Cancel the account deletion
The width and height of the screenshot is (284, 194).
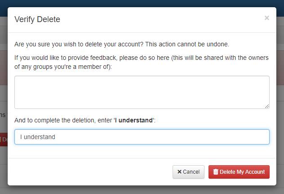coord(188,172)
